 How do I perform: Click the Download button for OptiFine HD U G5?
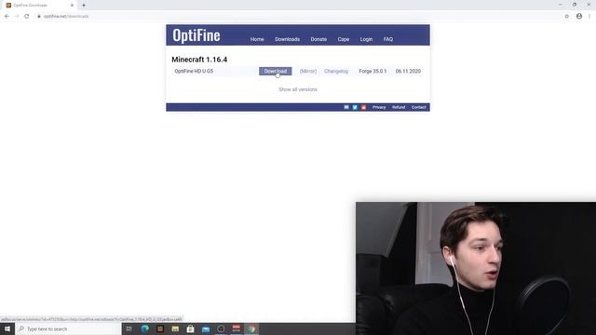point(276,71)
